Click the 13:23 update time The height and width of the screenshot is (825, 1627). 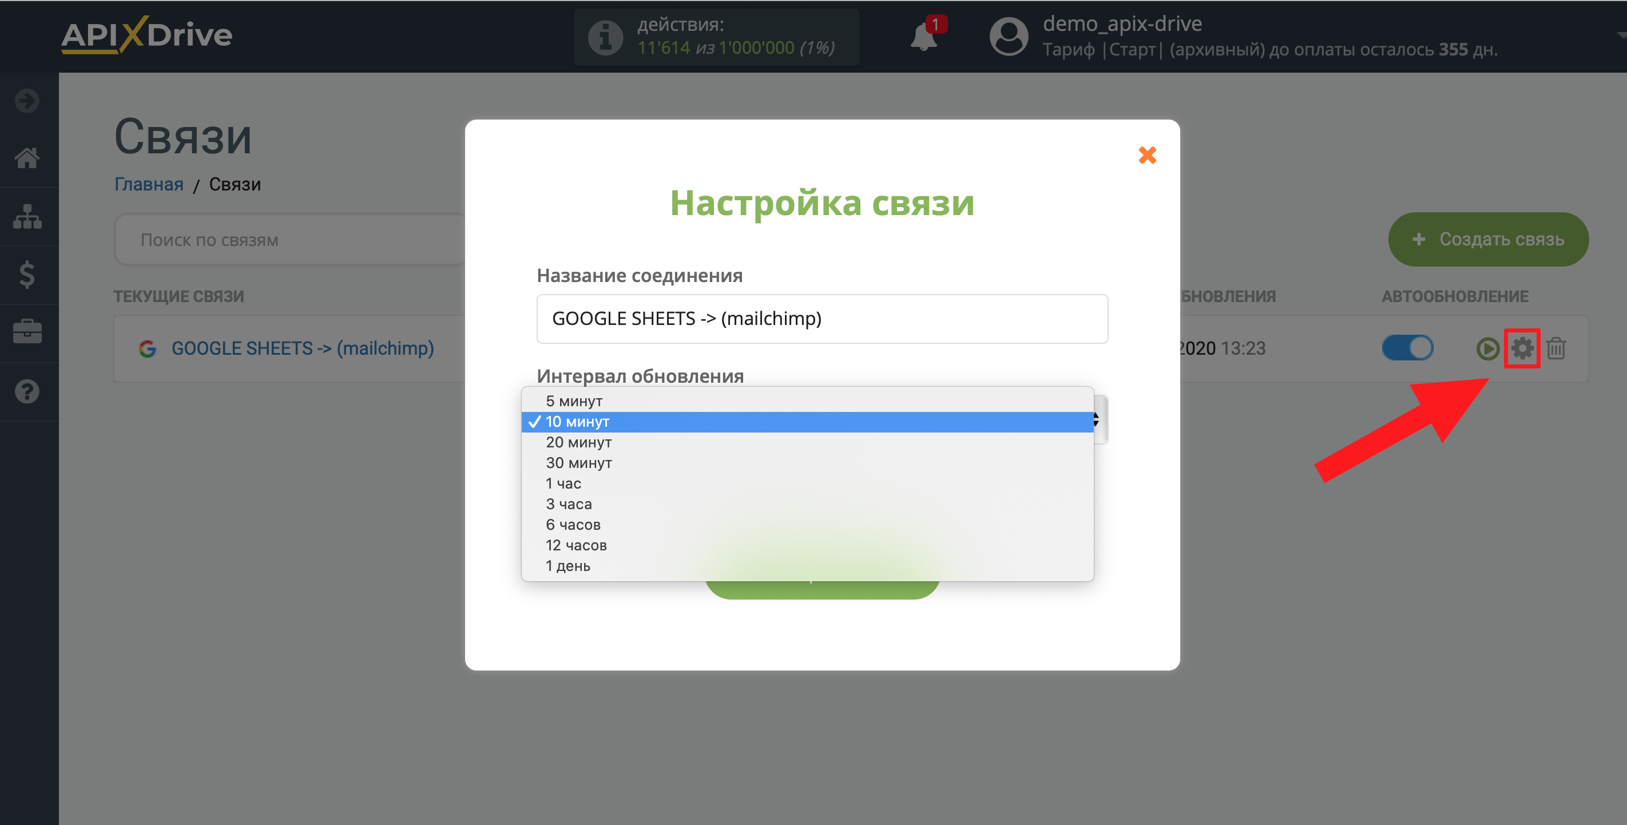click(x=1243, y=348)
